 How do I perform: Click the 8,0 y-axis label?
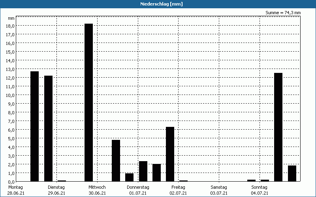coord(11,113)
